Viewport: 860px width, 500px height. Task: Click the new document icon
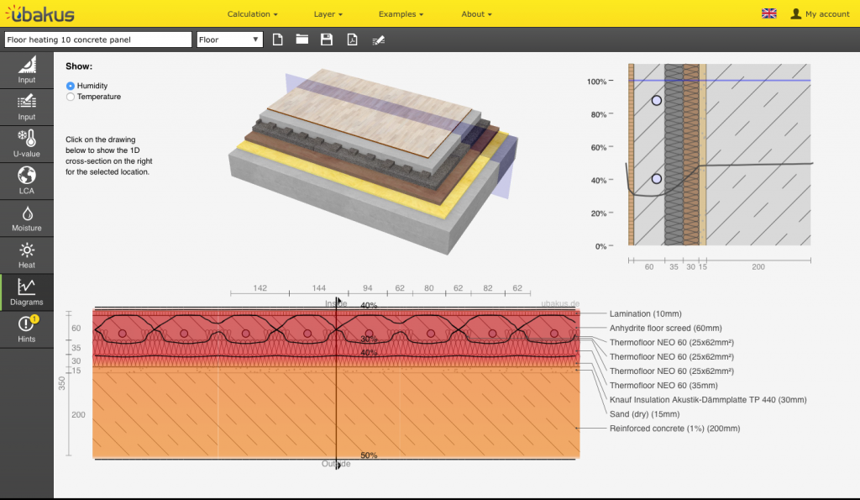click(x=278, y=39)
